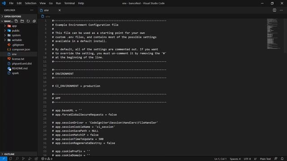Click the New File icon in Explorer header
The height and width of the screenshot is (161, 287).
[16, 21]
